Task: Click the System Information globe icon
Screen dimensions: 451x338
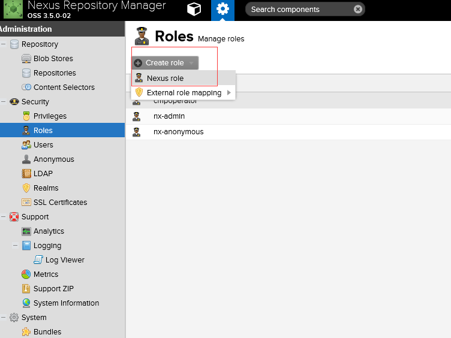Action: (x=26, y=303)
